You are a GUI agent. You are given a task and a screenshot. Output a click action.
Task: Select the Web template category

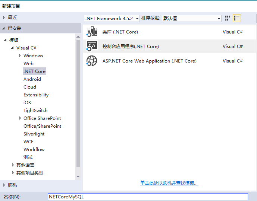pos(28,63)
